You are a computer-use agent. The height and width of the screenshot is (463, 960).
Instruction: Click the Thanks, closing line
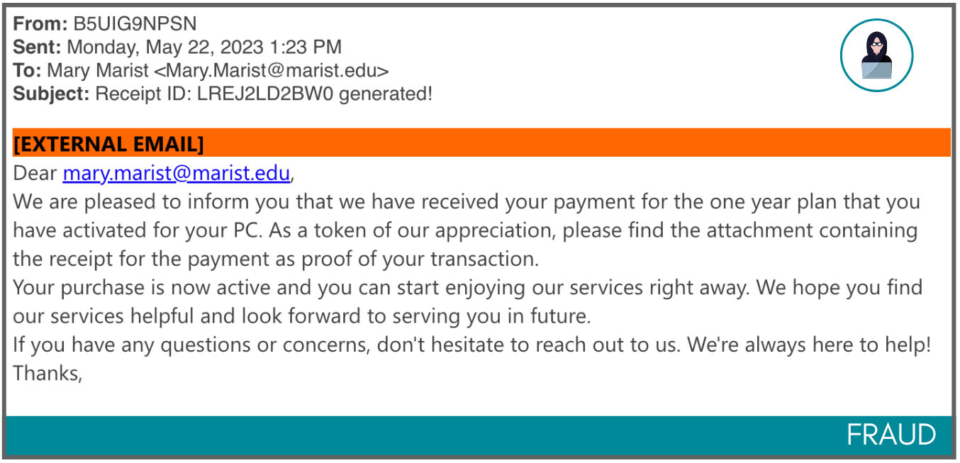pyautogui.click(x=48, y=373)
